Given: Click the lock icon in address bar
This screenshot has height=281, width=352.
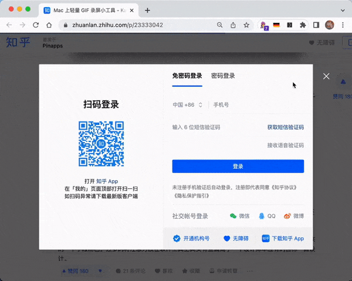Looking at the screenshot, I should click(x=66, y=25).
